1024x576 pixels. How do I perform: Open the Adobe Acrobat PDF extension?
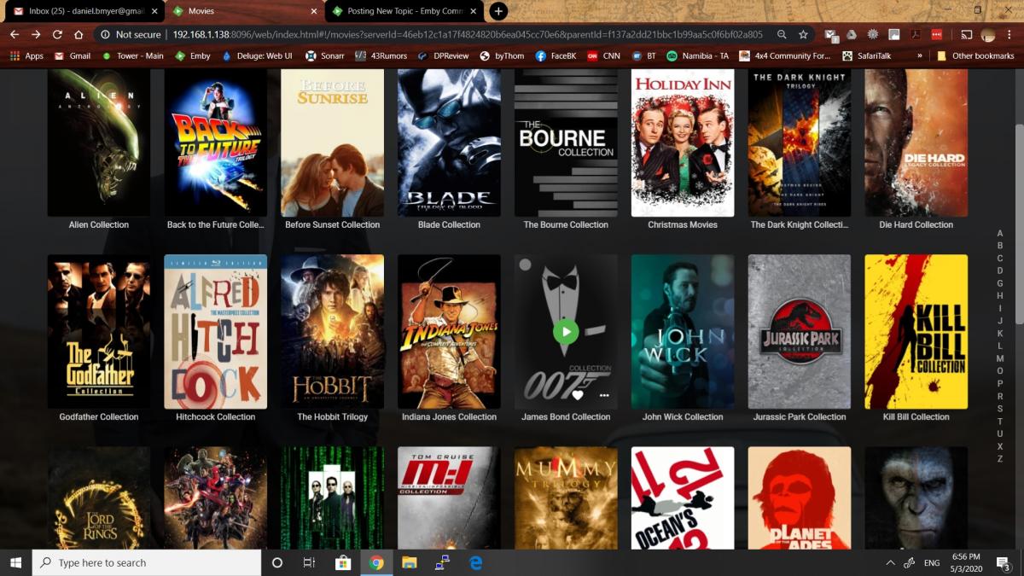pos(915,34)
